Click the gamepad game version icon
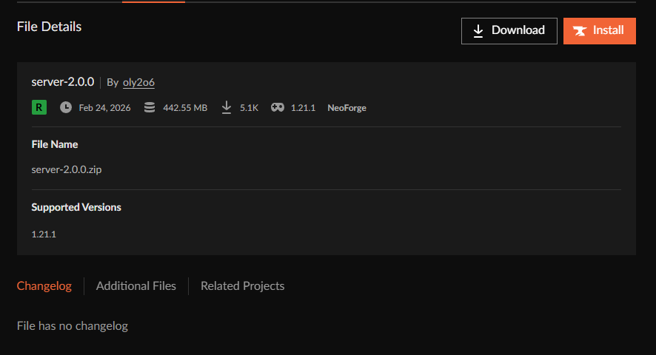 point(277,107)
